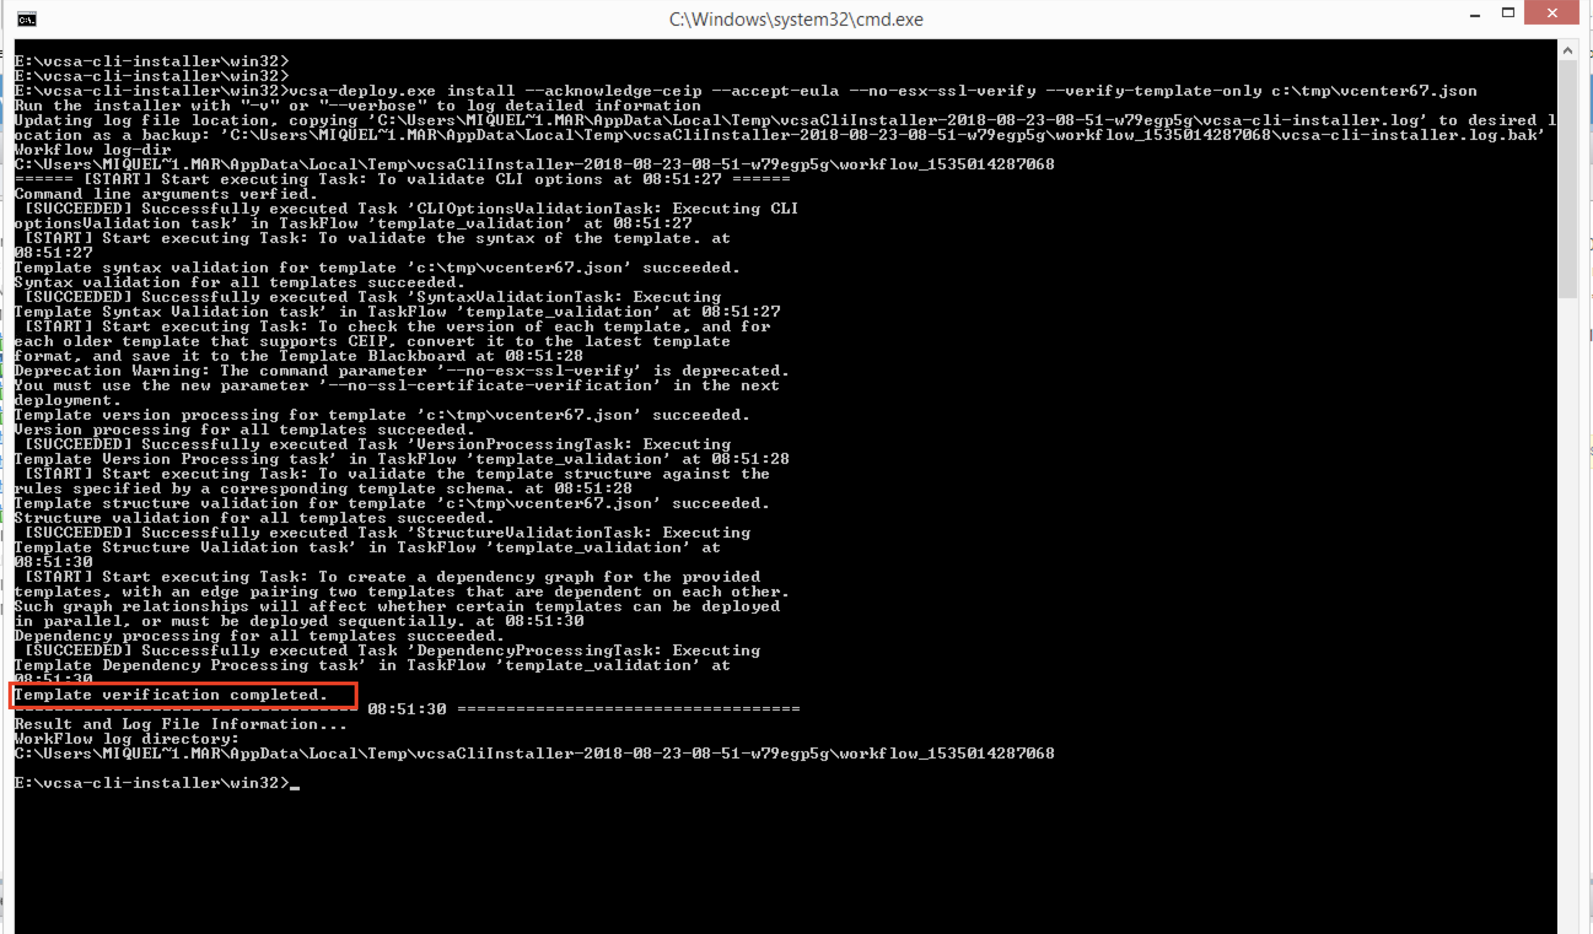The width and height of the screenshot is (1593, 934).
Task: Click the 'Template verification completed' highlighted text
Action: 181,695
